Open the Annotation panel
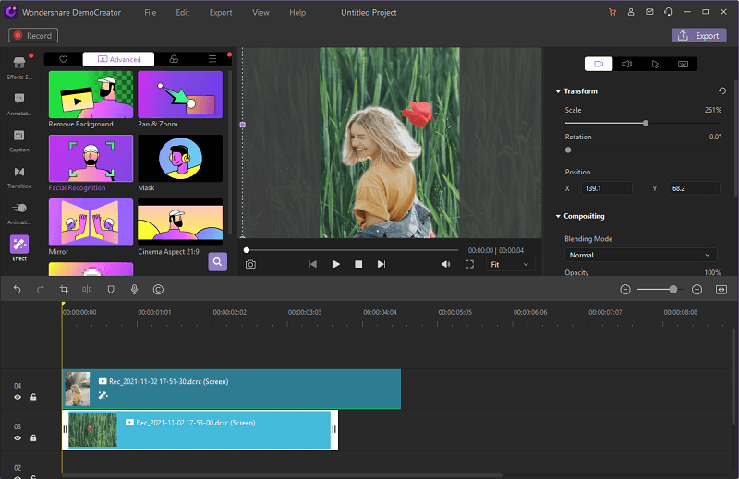Image resolution: width=739 pixels, height=479 pixels. pos(19,104)
